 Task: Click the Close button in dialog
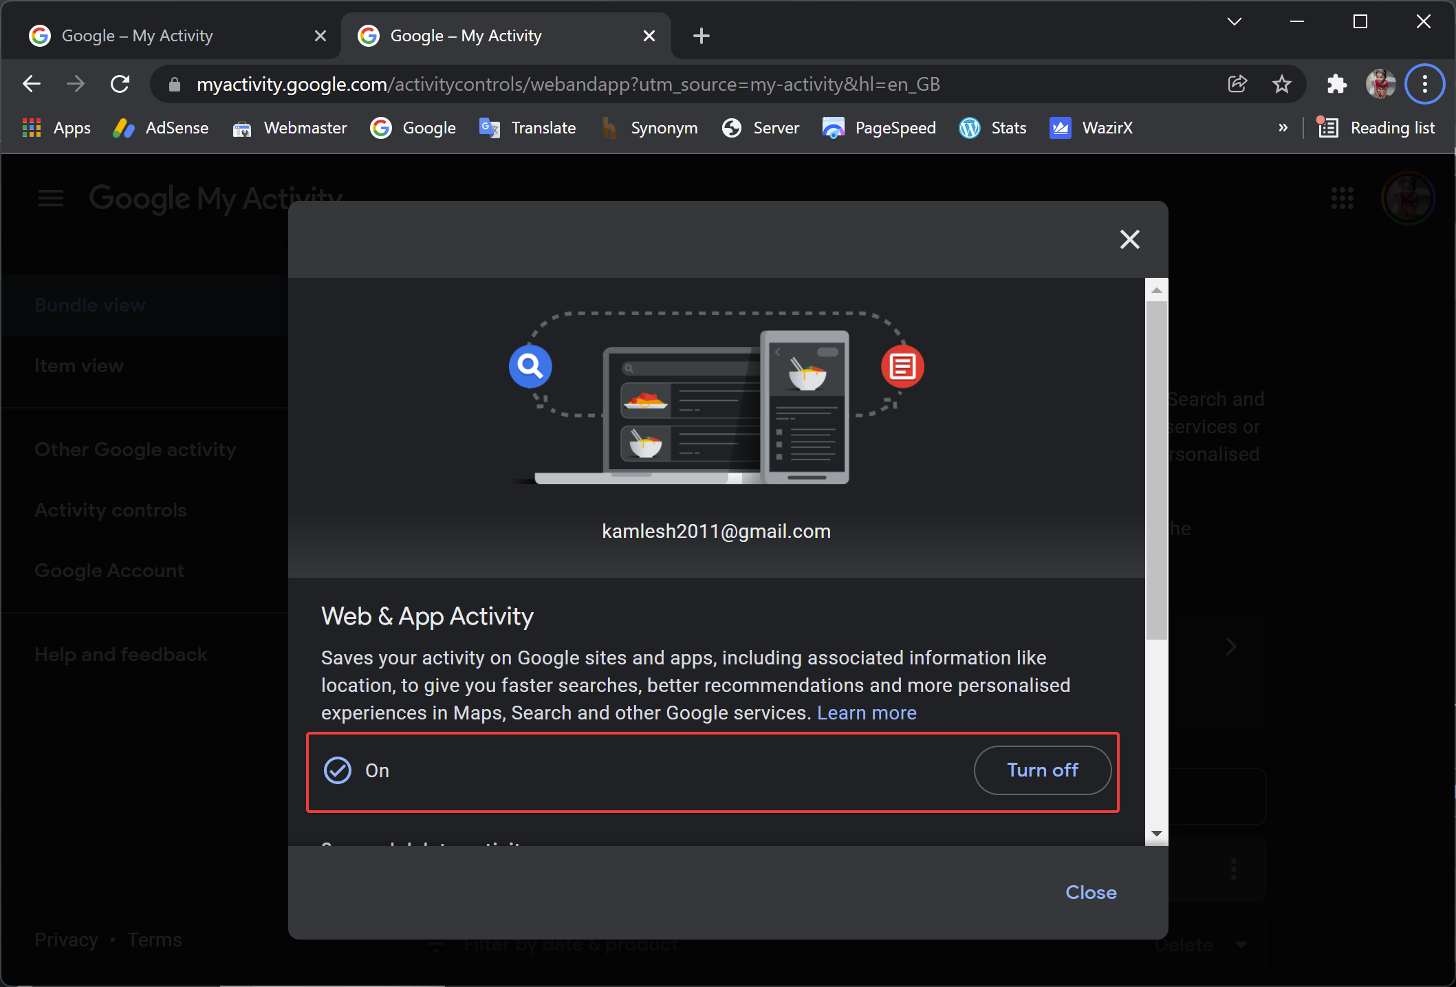tap(1091, 892)
